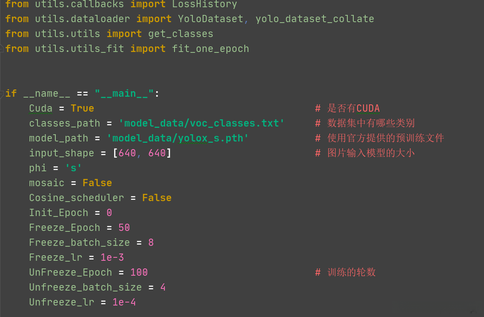Click the Freeze_Epoch value 50

[124, 228]
